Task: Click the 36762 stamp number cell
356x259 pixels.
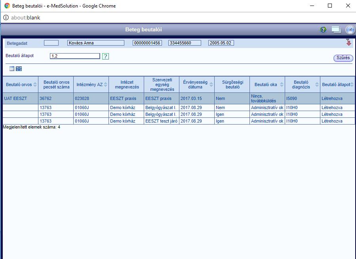Action: click(x=56, y=98)
